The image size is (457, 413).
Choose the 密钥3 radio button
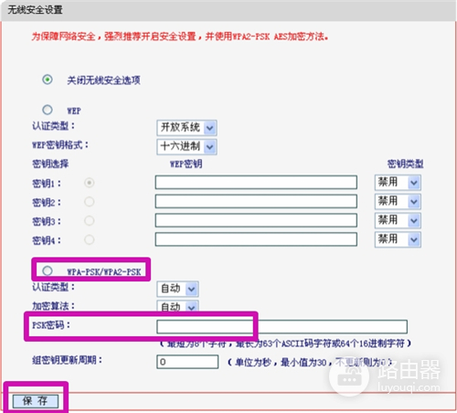tap(89, 220)
